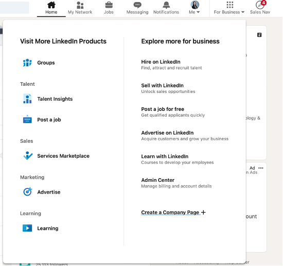Click the Advertise target icon
Image resolution: width=283 pixels, height=266 pixels.
coord(27,192)
